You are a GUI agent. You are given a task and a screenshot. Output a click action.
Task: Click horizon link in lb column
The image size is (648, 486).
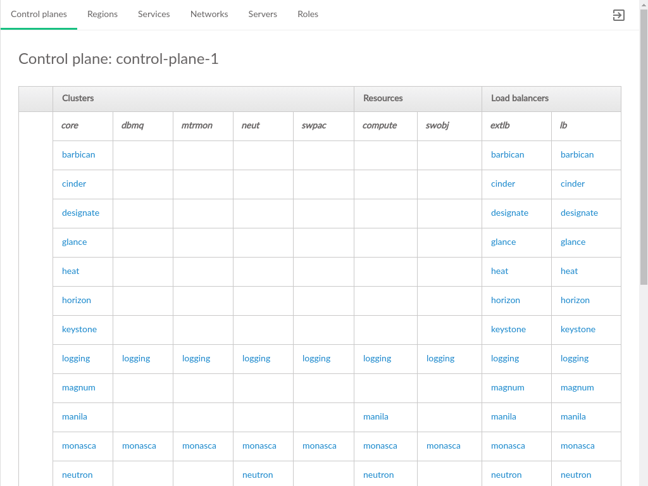pos(575,300)
